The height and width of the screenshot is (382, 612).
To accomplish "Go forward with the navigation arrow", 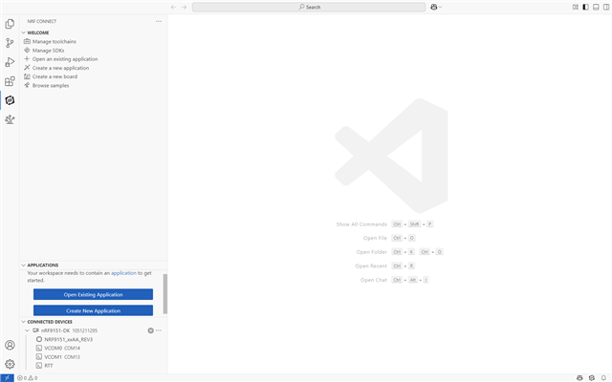I will (x=184, y=7).
